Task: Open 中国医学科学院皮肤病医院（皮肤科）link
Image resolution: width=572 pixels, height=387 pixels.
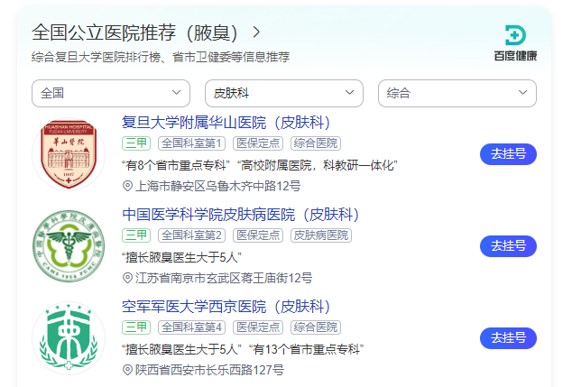Action: (x=240, y=214)
